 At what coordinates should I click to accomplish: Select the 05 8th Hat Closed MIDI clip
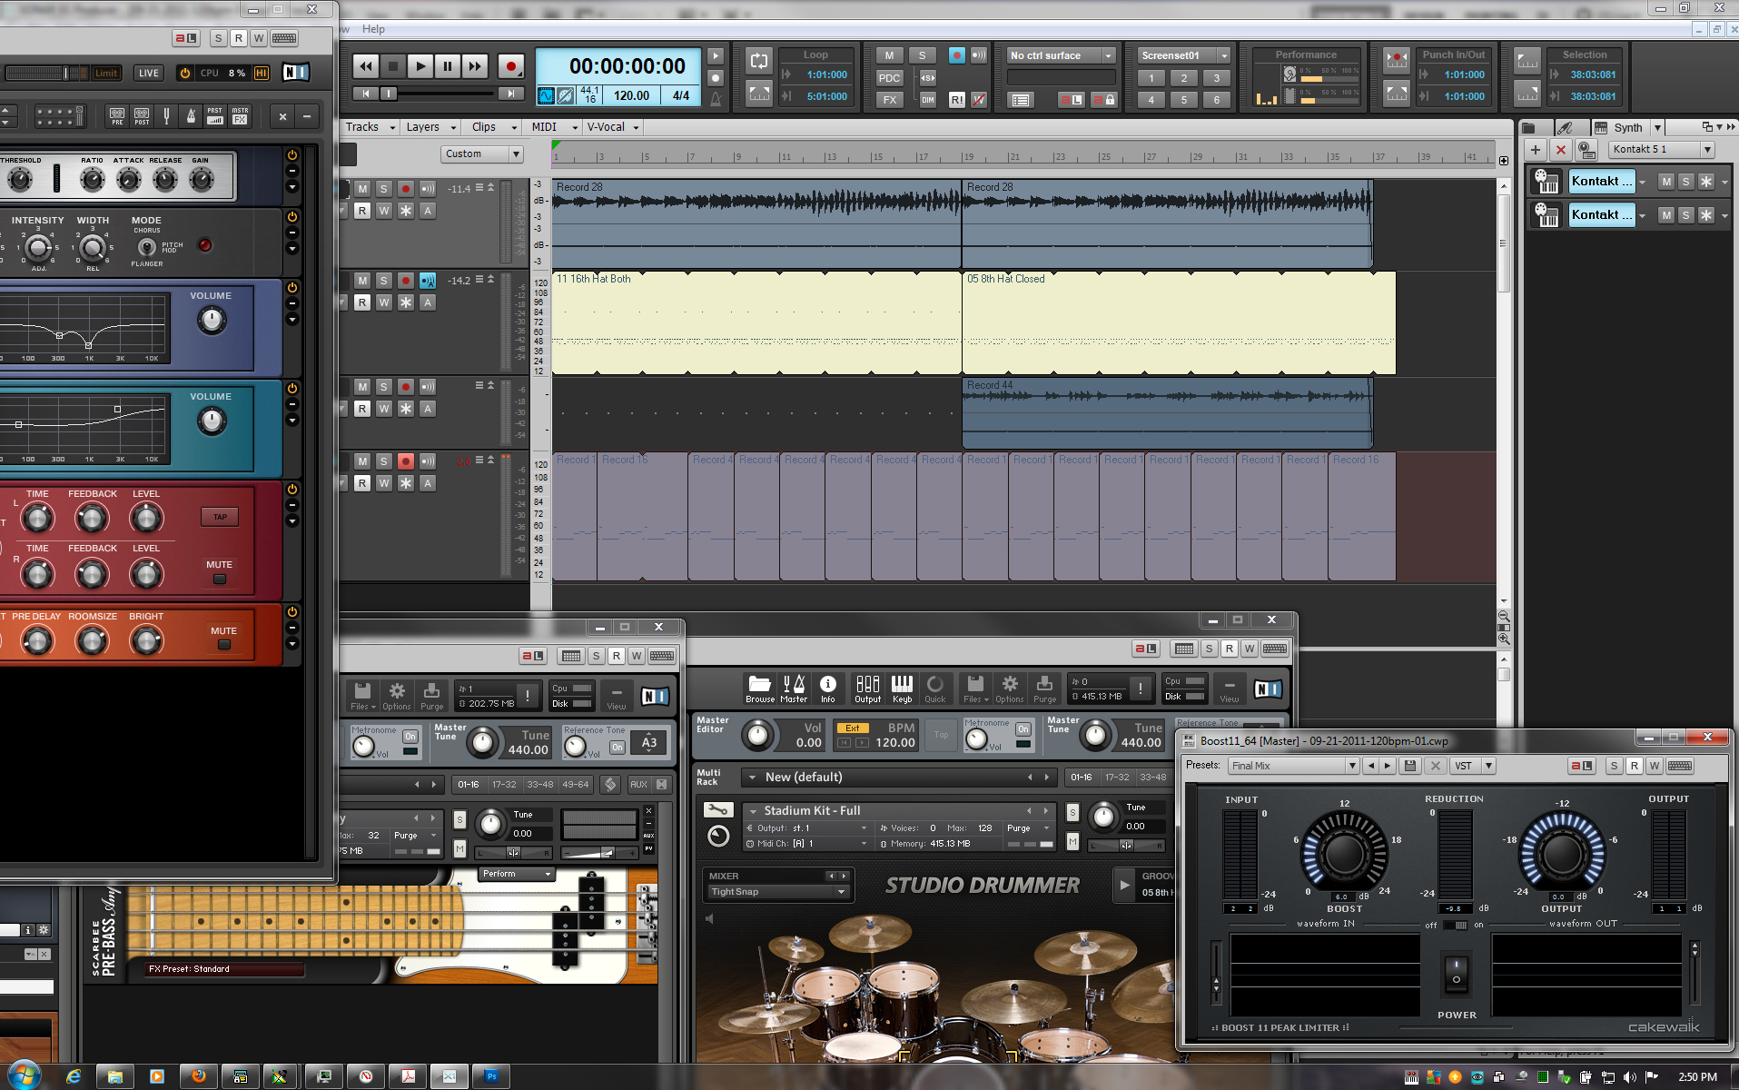click(x=1179, y=322)
